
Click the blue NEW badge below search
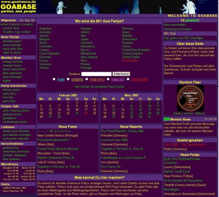(61, 80)
